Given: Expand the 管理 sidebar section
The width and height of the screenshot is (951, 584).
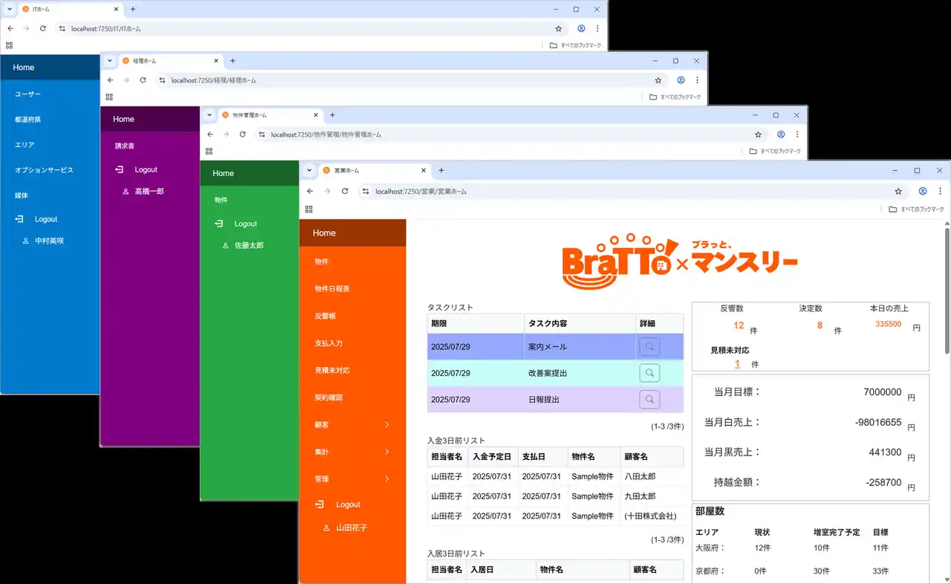Looking at the screenshot, I should pyautogui.click(x=386, y=479).
